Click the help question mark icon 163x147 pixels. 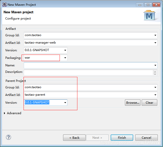point(9,137)
